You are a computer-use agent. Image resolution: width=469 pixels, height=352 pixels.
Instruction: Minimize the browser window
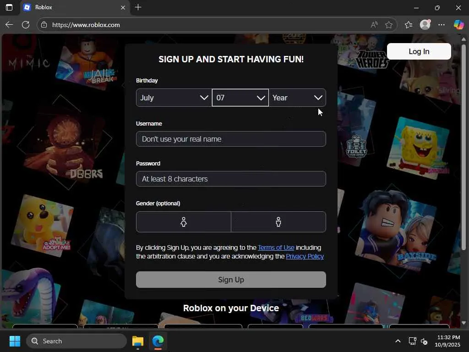[x=416, y=7]
